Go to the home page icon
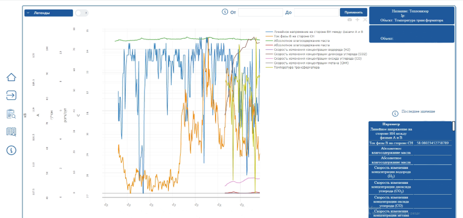The image size is (463, 218). (11, 77)
